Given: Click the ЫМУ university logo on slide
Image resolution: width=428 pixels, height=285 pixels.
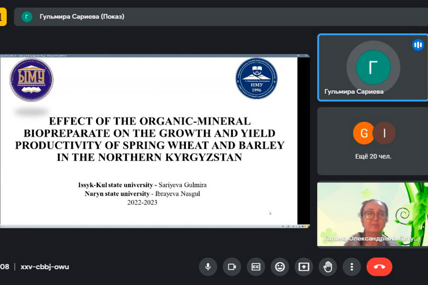Looking at the screenshot, I should click(31, 80).
